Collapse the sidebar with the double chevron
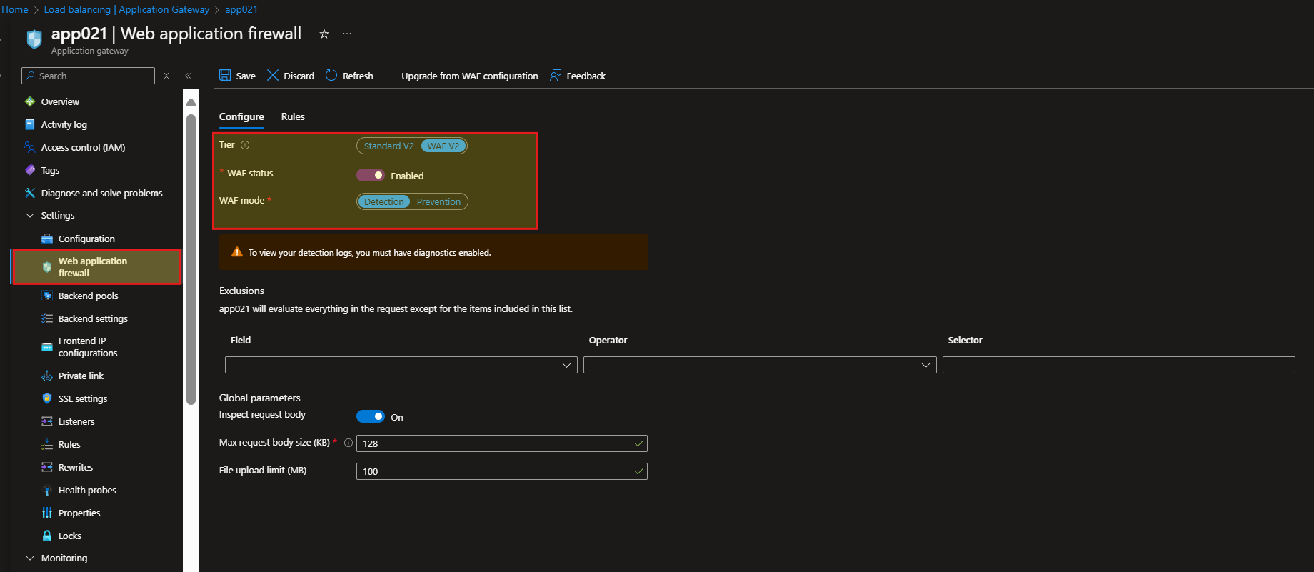 [188, 76]
